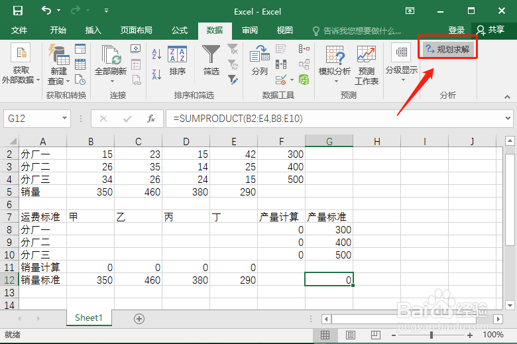Viewport: 517px width, 344px height.
Task: Sort descending Z to A
Action: tap(156, 74)
